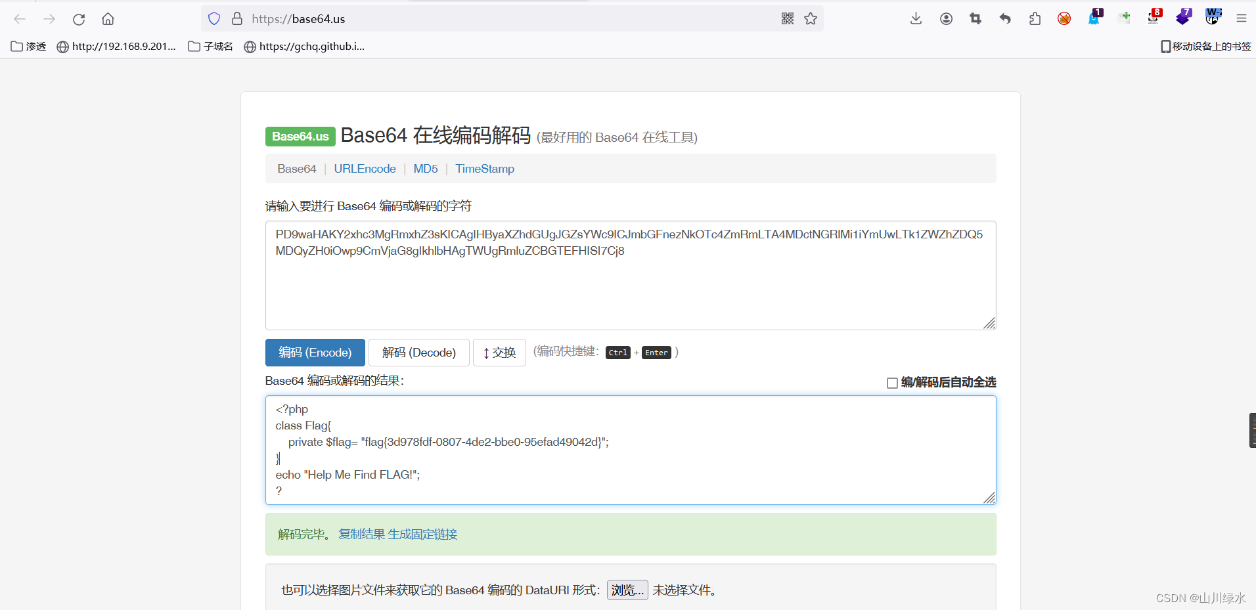Click inside the Base64 input textarea
Screen dimensions: 1256x610
(631, 275)
